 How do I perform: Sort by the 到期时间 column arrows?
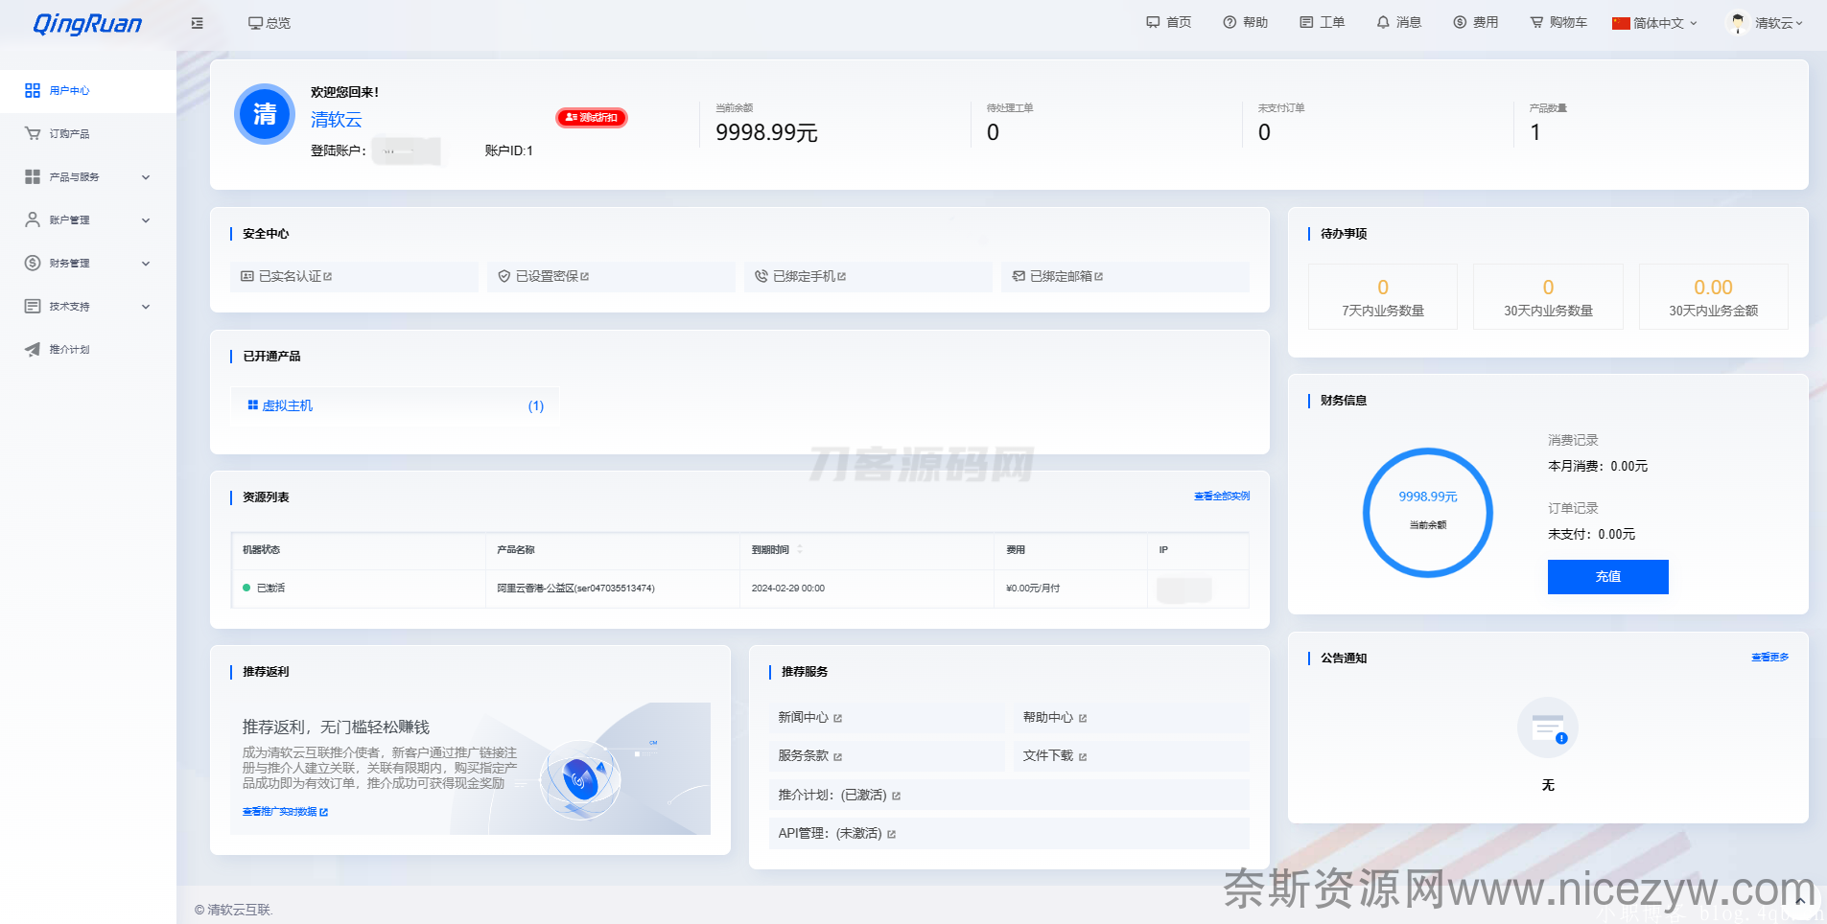pyautogui.click(x=800, y=550)
